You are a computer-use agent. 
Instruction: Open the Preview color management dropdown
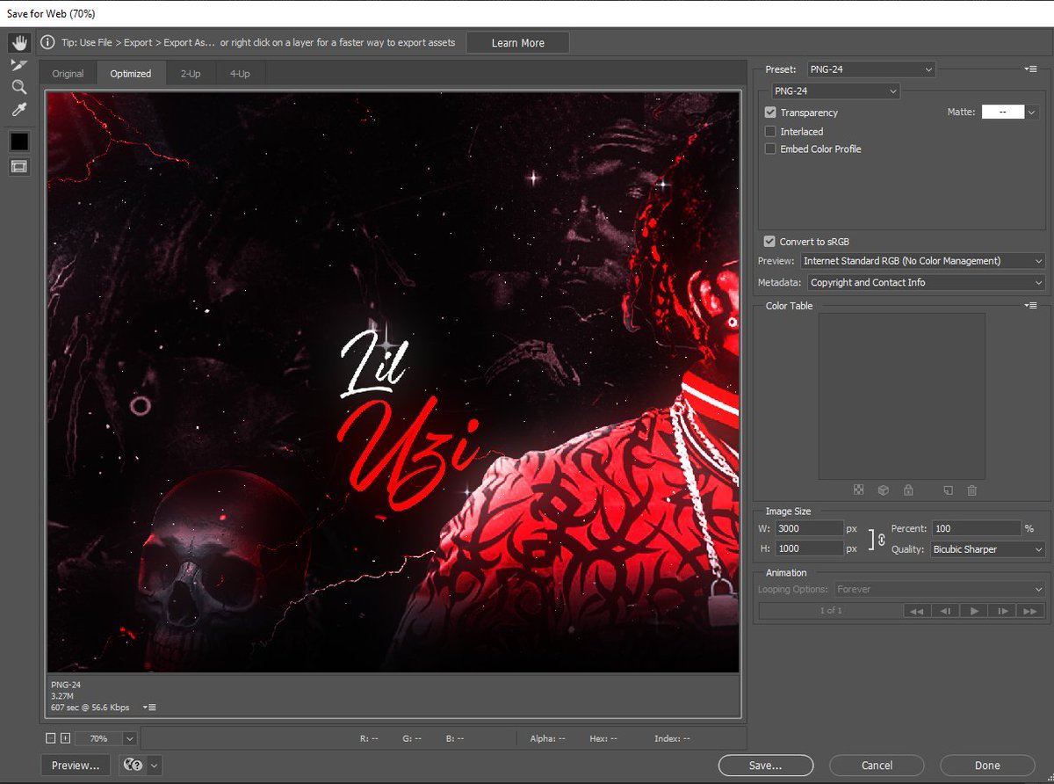coord(923,261)
